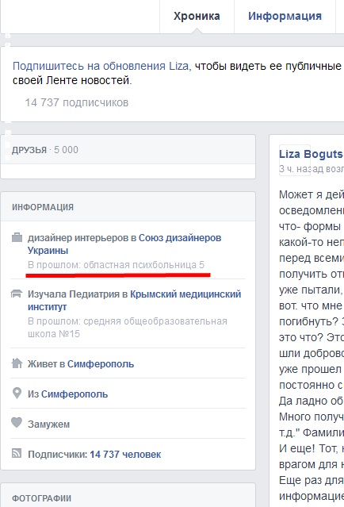Open Симферополь link after Из

pyautogui.click(x=75, y=394)
